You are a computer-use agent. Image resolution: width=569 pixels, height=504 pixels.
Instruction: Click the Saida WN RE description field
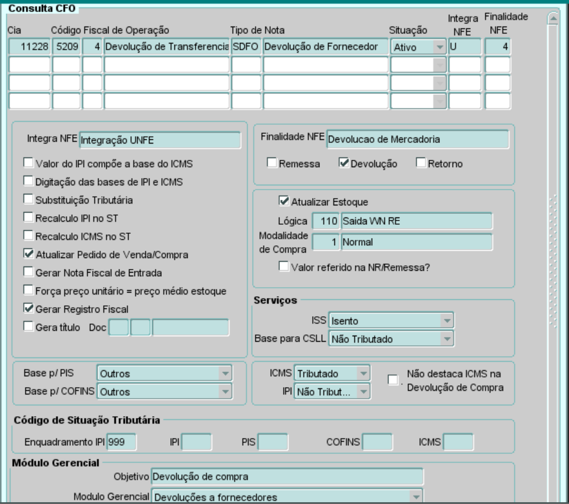click(x=416, y=221)
